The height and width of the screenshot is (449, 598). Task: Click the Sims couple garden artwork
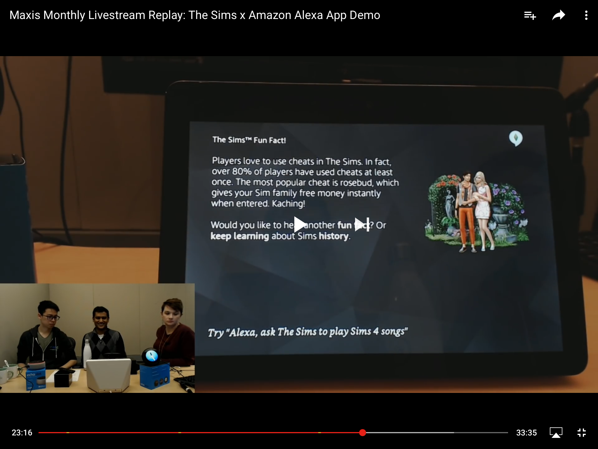[x=477, y=211]
